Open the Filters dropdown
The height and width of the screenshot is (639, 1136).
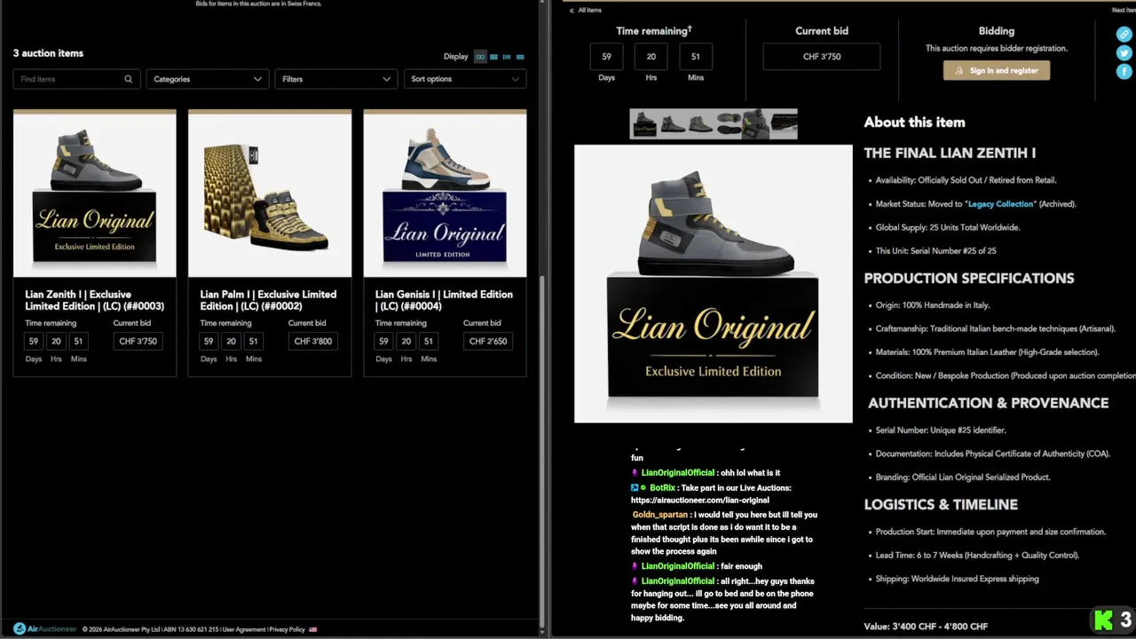336,79
